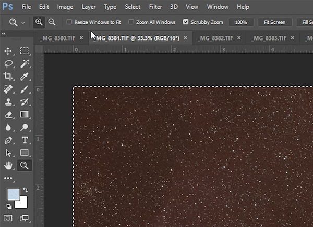The width and height of the screenshot is (313, 227).
Task: Close the _MG_8383.TIF tab
Action: [293, 37]
